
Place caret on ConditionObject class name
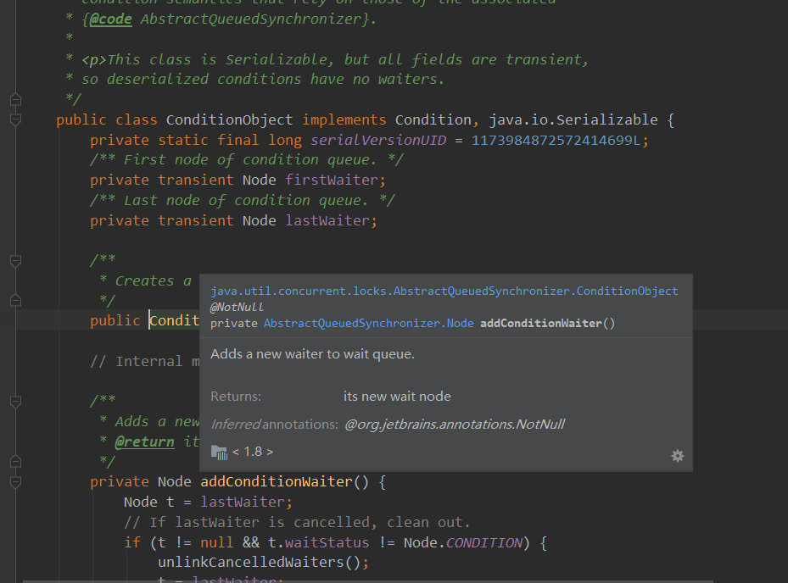coord(230,120)
